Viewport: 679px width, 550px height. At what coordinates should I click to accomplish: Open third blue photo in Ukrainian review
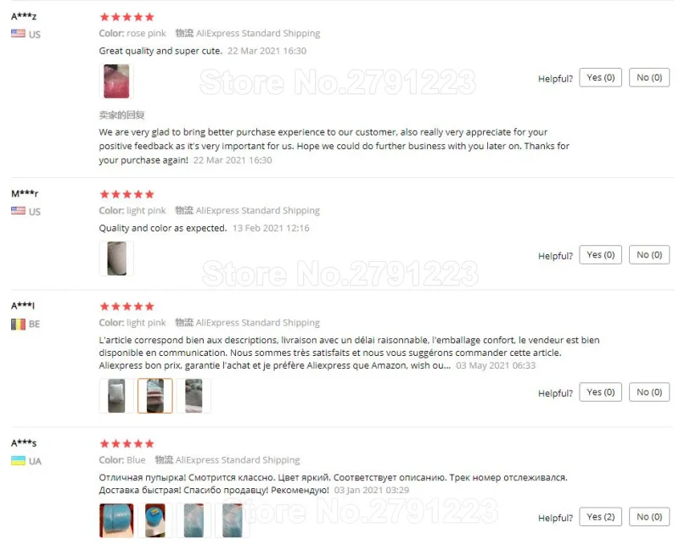click(x=194, y=520)
